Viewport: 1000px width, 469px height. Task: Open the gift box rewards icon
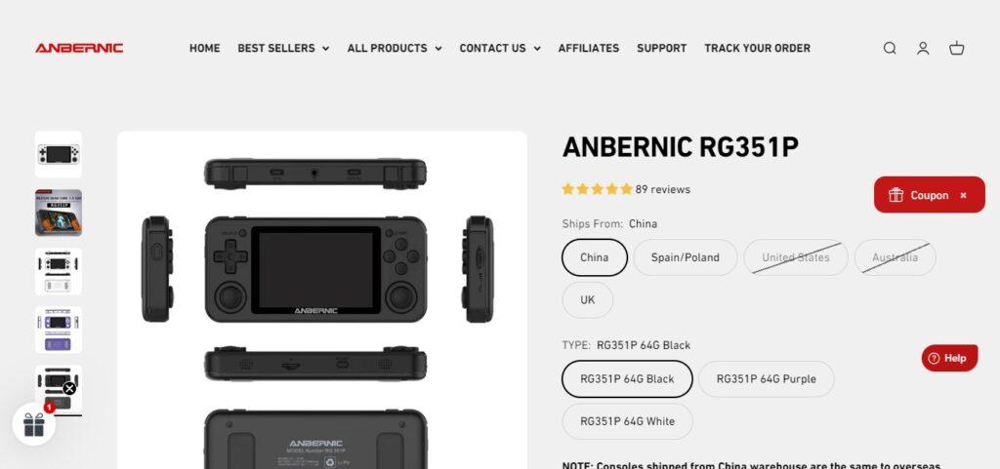pyautogui.click(x=34, y=424)
